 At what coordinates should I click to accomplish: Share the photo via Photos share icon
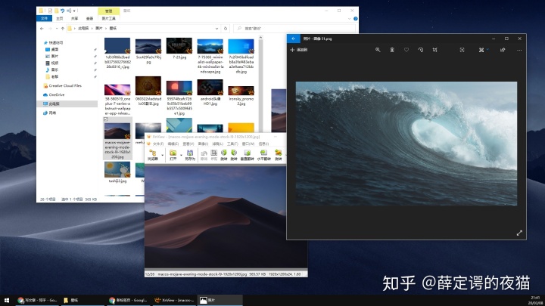tap(503, 50)
